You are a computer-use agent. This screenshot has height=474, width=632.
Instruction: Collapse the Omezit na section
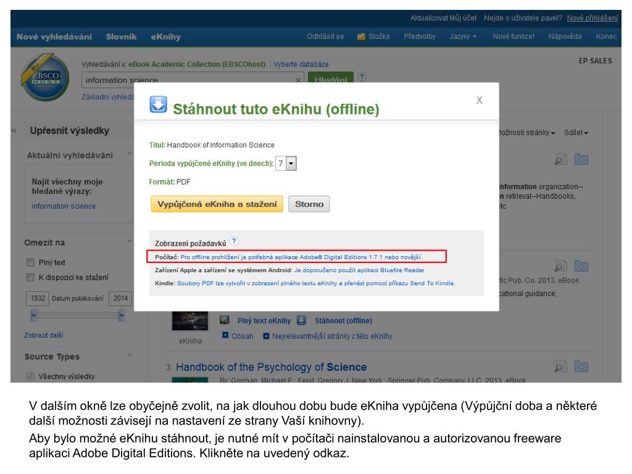click(x=130, y=241)
